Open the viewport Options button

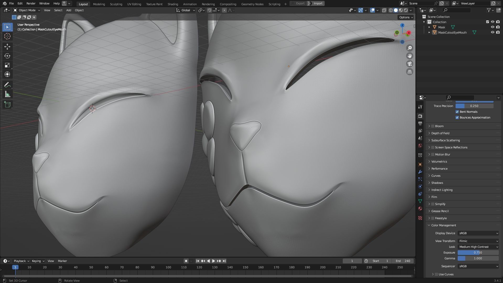406,17
